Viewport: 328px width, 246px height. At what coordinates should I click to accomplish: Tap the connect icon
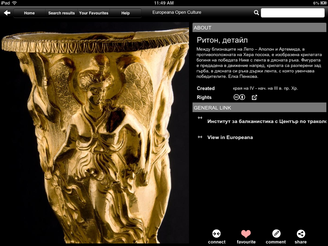[x=217, y=234]
